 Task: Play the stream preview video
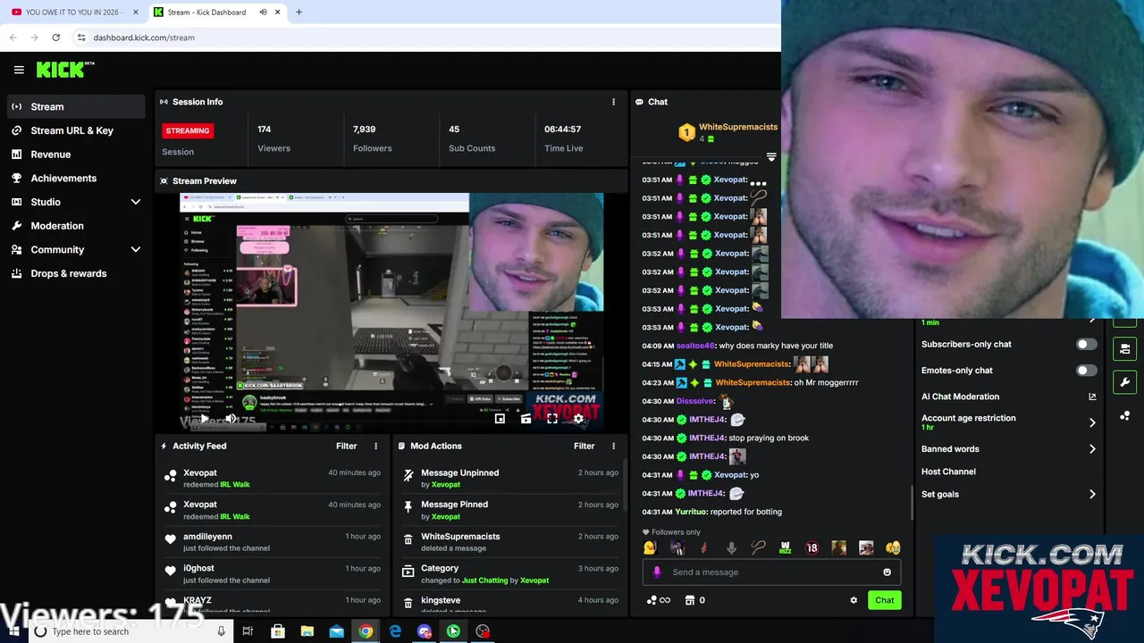205,418
